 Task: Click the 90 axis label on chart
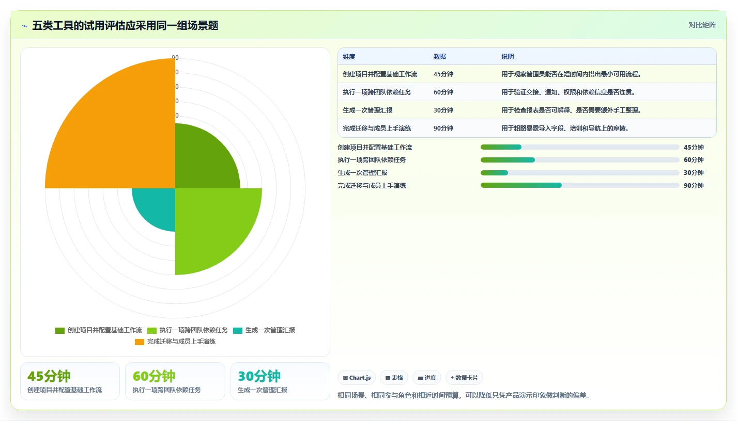[x=175, y=58]
